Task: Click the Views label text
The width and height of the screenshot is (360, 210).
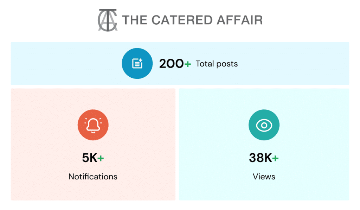Action: [264, 177]
